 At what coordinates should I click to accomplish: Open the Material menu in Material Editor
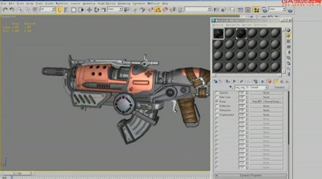point(218,25)
